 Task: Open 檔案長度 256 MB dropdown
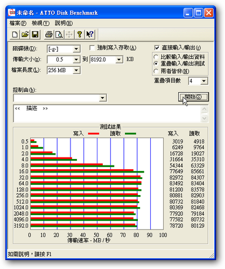click(x=76, y=70)
